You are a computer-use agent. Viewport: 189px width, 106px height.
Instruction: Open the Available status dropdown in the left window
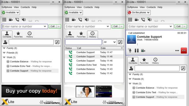[x=11, y=13]
